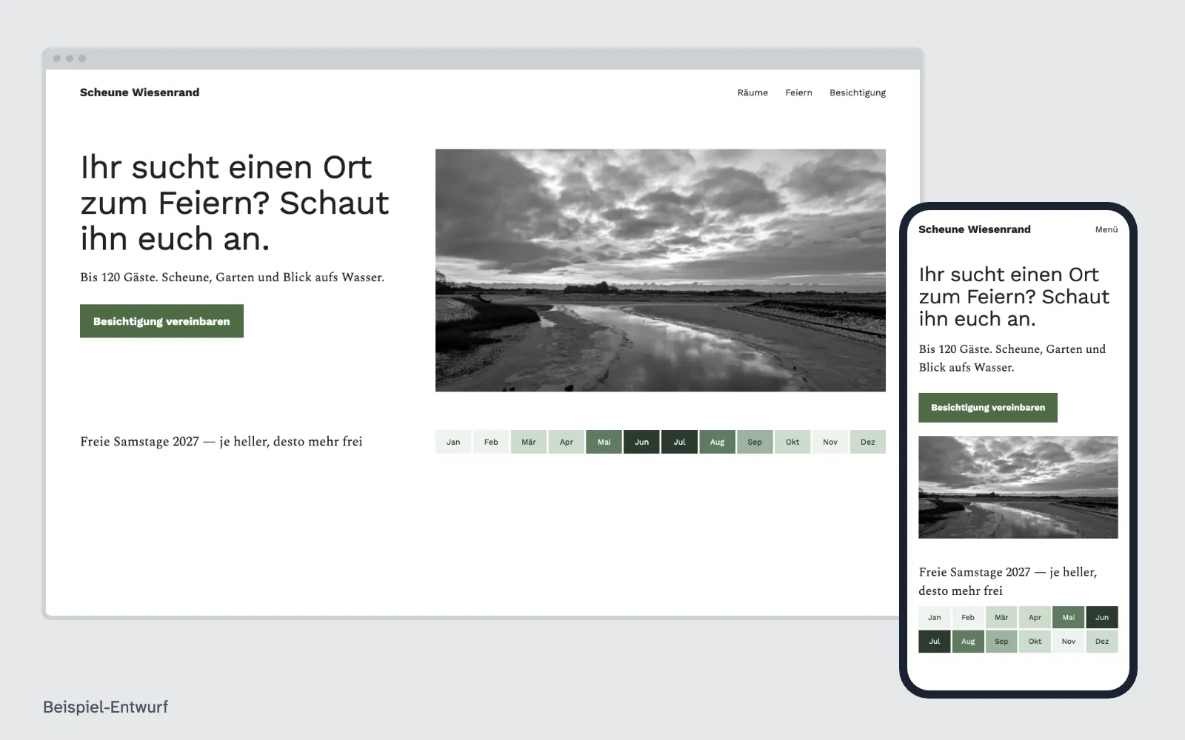Click desktop text 'Freie Samstage 2027'
The image size is (1185, 740).
(139, 442)
